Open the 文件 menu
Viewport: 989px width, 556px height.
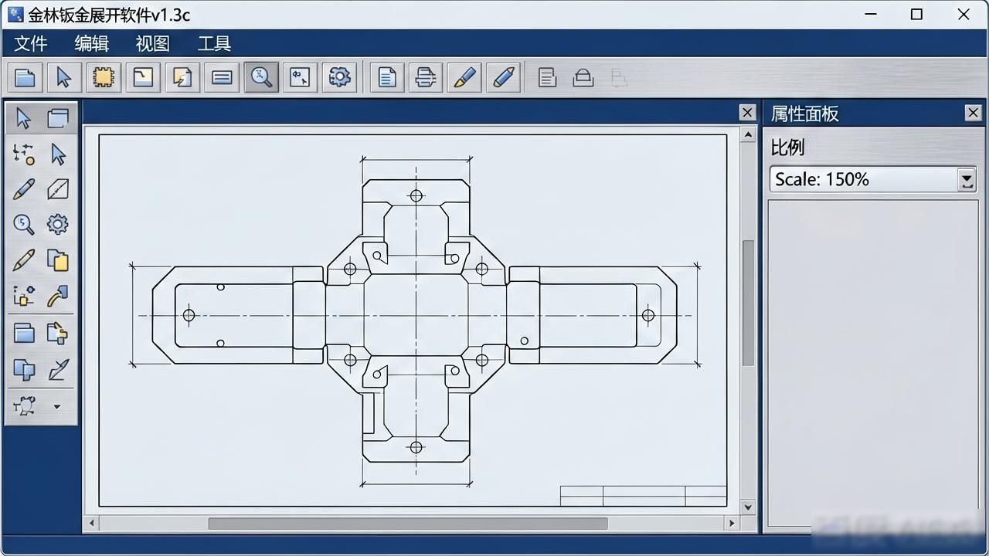31,43
